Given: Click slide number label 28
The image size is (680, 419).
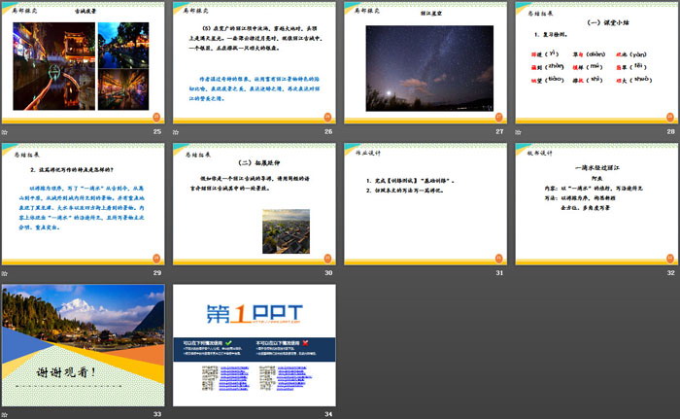Looking at the screenshot, I should (671, 131).
